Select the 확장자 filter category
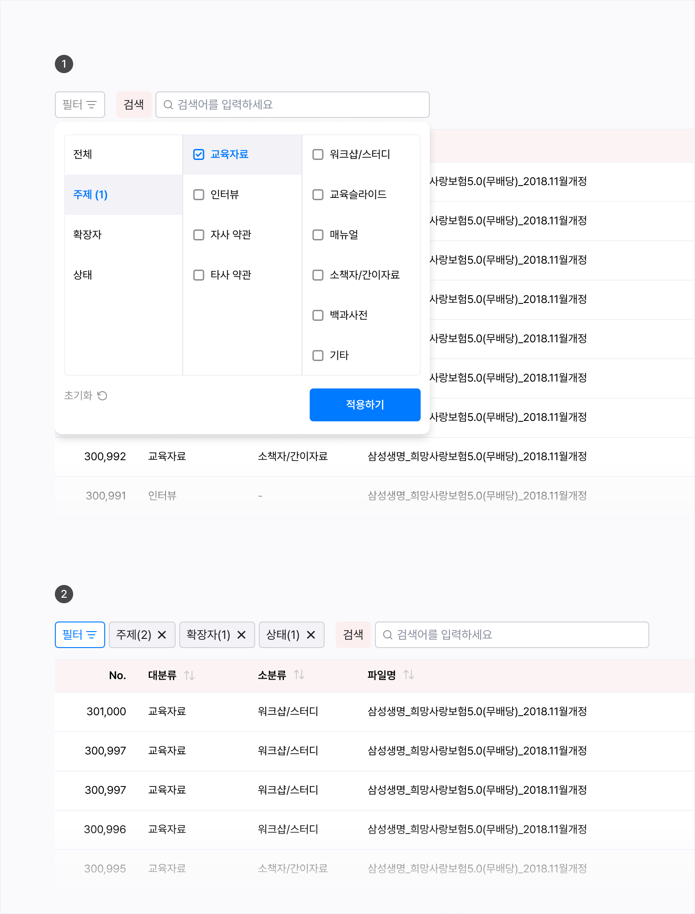 click(x=87, y=235)
